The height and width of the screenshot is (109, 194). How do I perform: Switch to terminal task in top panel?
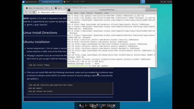51,2
